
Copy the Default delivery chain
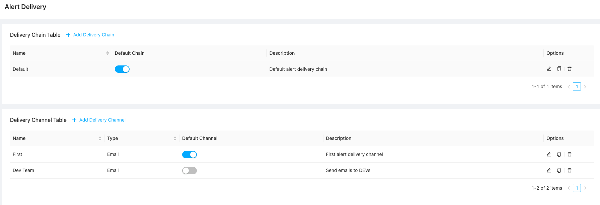pos(559,69)
